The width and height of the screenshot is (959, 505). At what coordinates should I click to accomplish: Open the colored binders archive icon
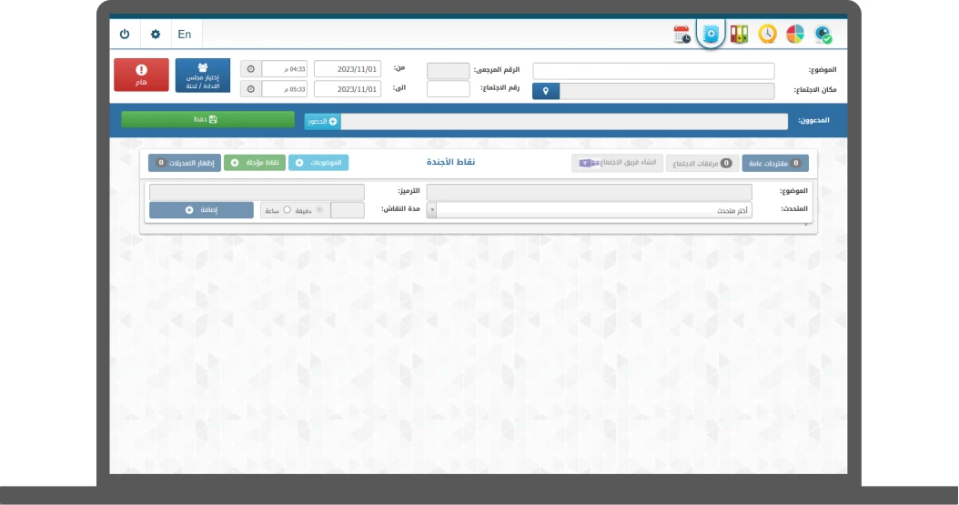740,35
